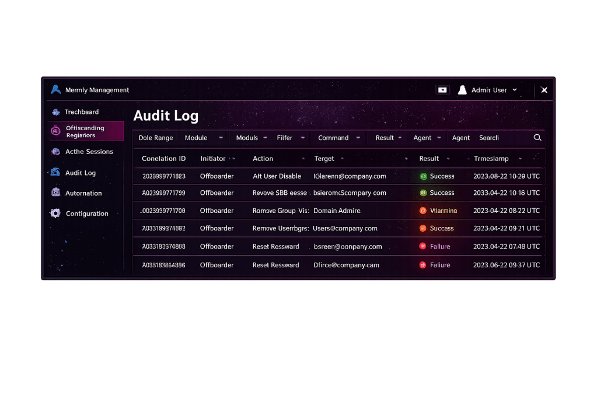
Task: Click the Acthe Sessions sidebar icon
Action: click(56, 152)
